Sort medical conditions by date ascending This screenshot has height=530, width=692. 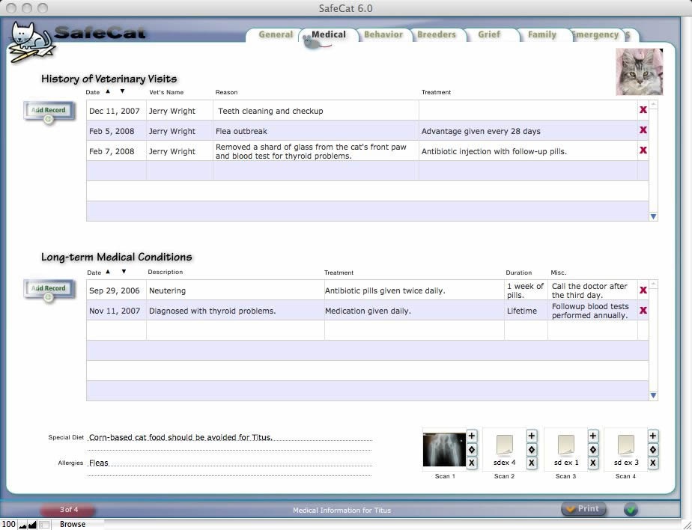[x=108, y=272]
